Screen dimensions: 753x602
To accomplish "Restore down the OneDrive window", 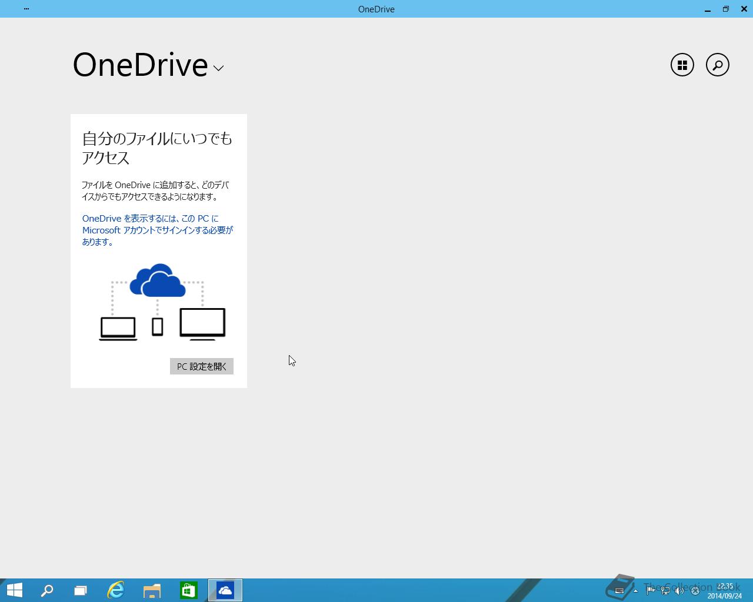I will tap(726, 9).
